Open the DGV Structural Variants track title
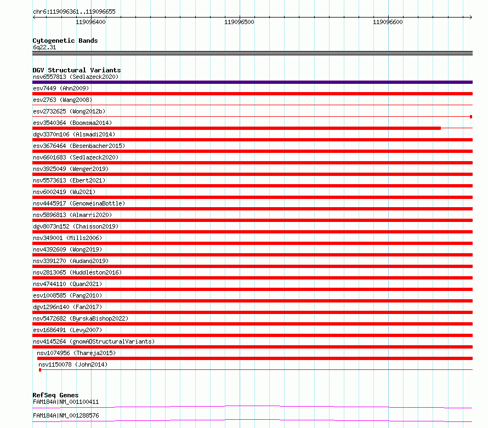Image resolution: width=488 pixels, height=428 pixels. (x=77, y=70)
